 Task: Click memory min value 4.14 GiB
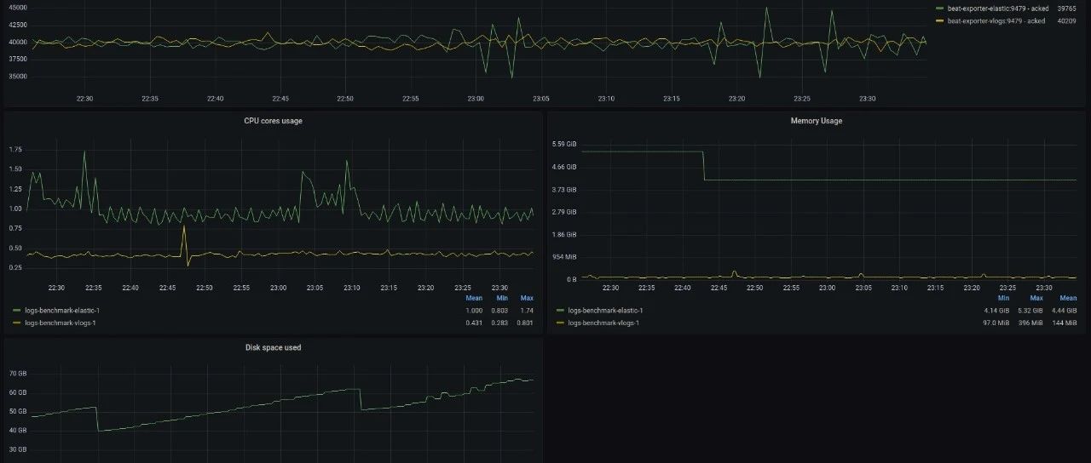(996, 311)
